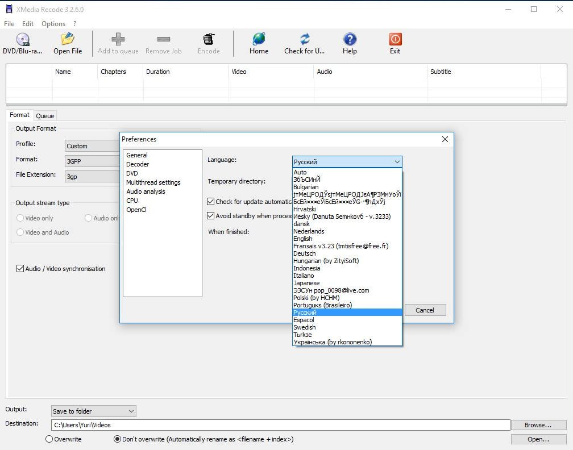Choose Swedish in the language list
The height and width of the screenshot is (450, 573).
pos(347,327)
